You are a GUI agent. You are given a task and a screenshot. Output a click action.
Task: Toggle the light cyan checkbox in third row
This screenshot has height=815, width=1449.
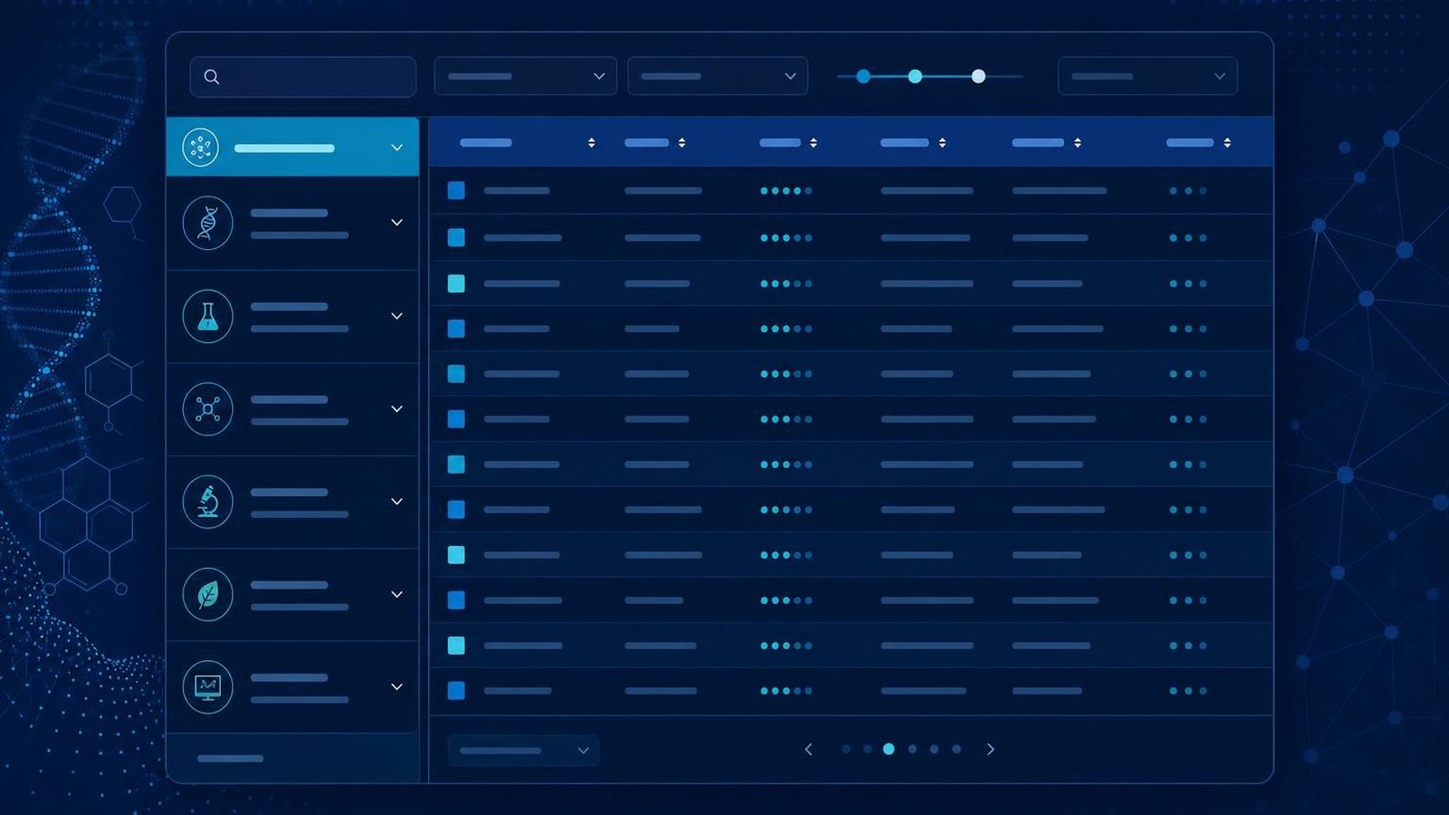pyautogui.click(x=456, y=283)
